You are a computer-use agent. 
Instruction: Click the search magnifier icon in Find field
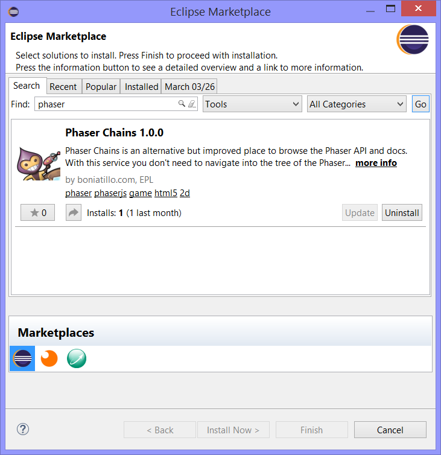[x=182, y=104]
